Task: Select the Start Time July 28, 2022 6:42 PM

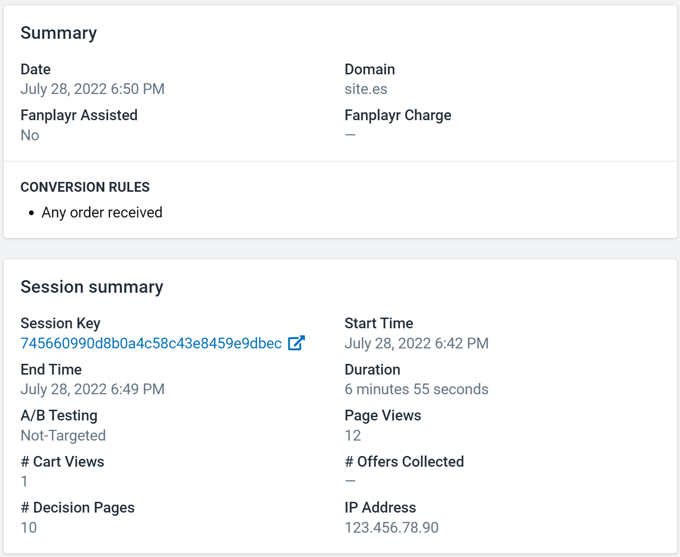Action: pyautogui.click(x=416, y=343)
